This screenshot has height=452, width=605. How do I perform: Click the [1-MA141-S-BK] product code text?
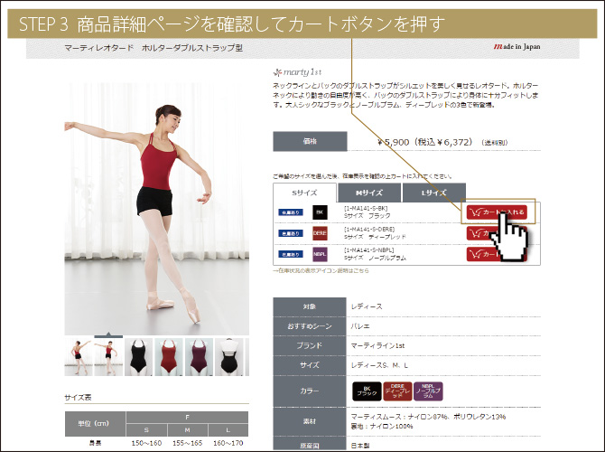(366, 209)
